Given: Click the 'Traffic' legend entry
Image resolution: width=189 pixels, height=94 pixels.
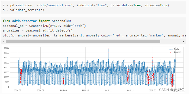Looking at the screenshot, I should (174, 49).
